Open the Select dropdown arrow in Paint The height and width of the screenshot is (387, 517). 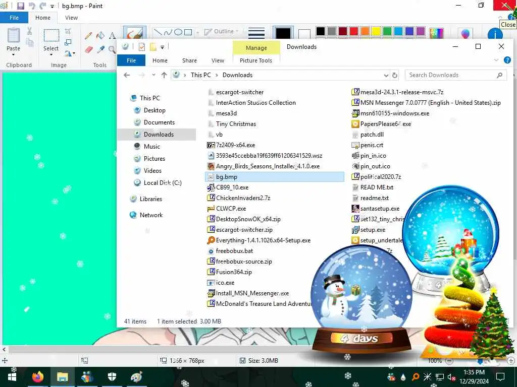51,54
